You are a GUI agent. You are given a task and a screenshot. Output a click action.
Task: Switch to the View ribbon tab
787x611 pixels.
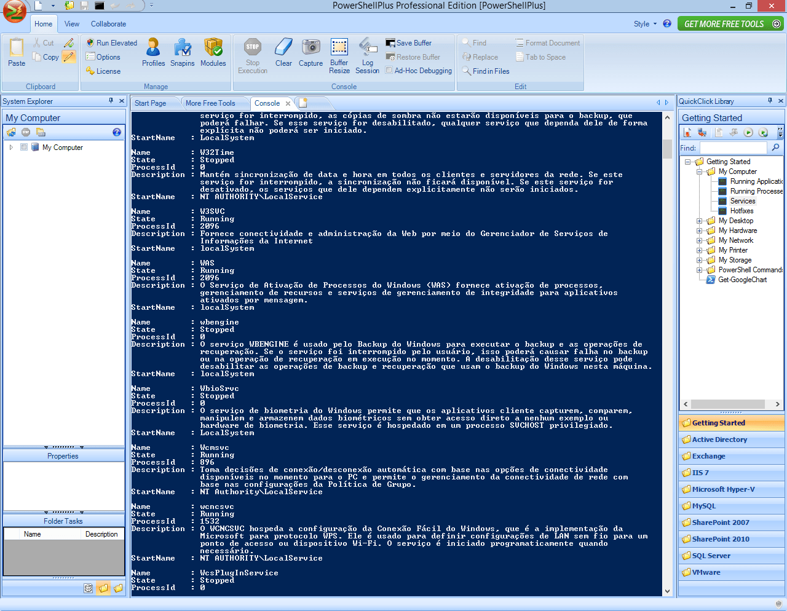tap(72, 24)
